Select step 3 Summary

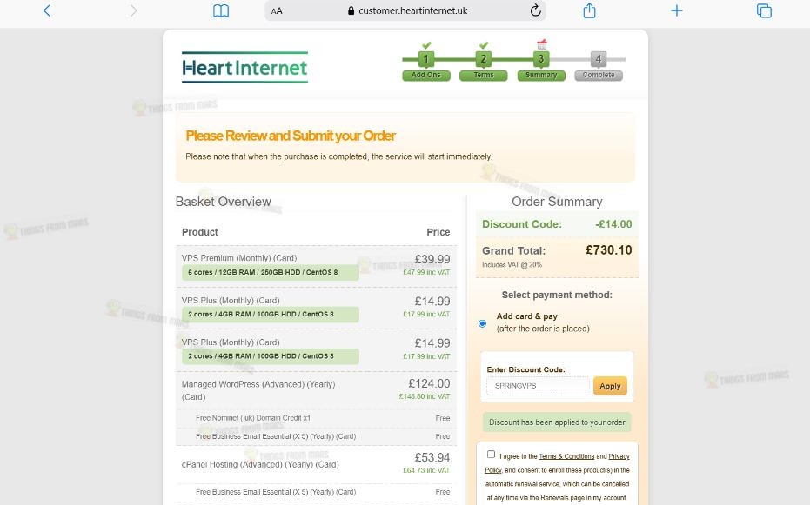(541, 66)
